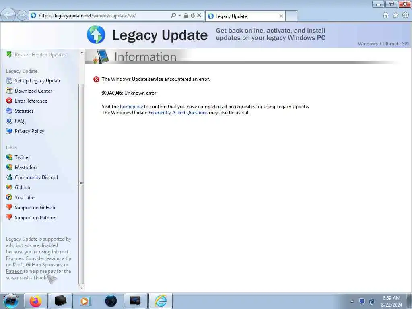The width and height of the screenshot is (412, 309).
Task: Open a new blank tab
Action: (291, 16)
